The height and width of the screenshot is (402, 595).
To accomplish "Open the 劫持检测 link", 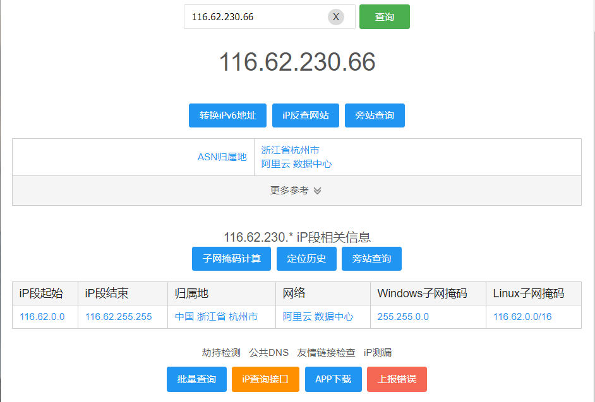I will pos(221,353).
